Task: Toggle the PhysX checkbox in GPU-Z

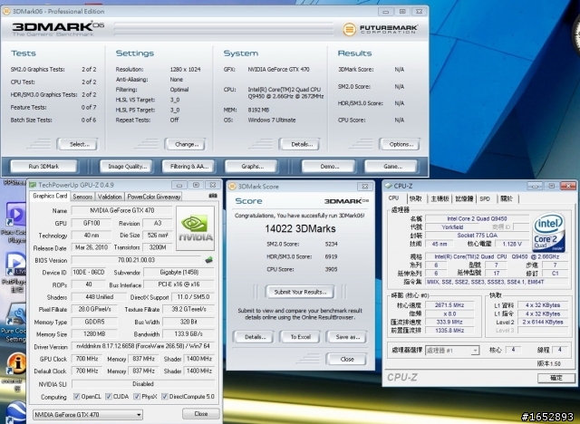Action: coord(137,396)
